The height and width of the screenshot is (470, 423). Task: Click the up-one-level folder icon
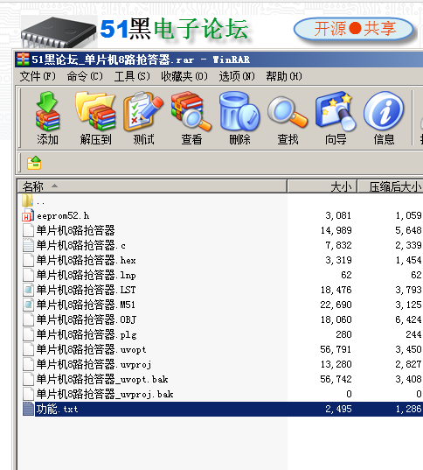coord(34,163)
